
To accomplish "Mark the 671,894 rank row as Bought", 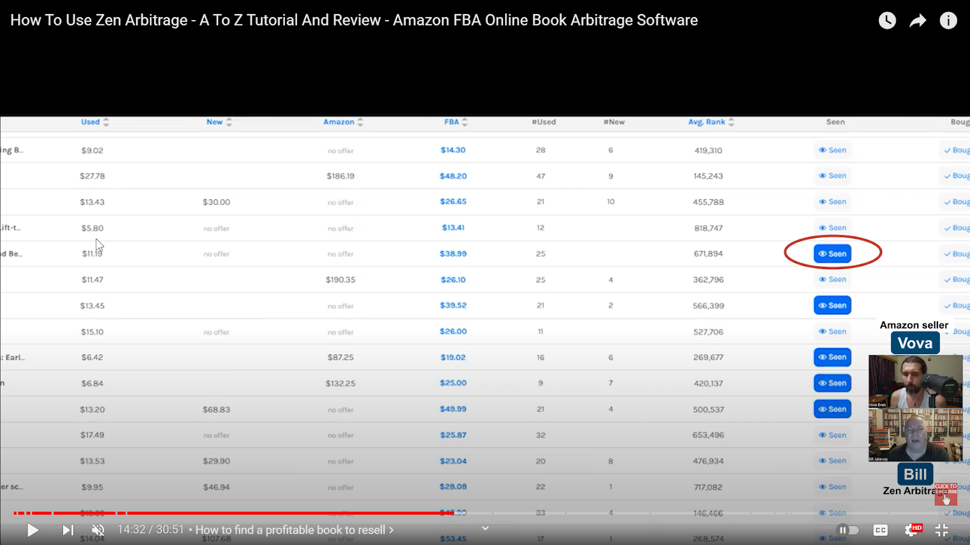I will 957,254.
